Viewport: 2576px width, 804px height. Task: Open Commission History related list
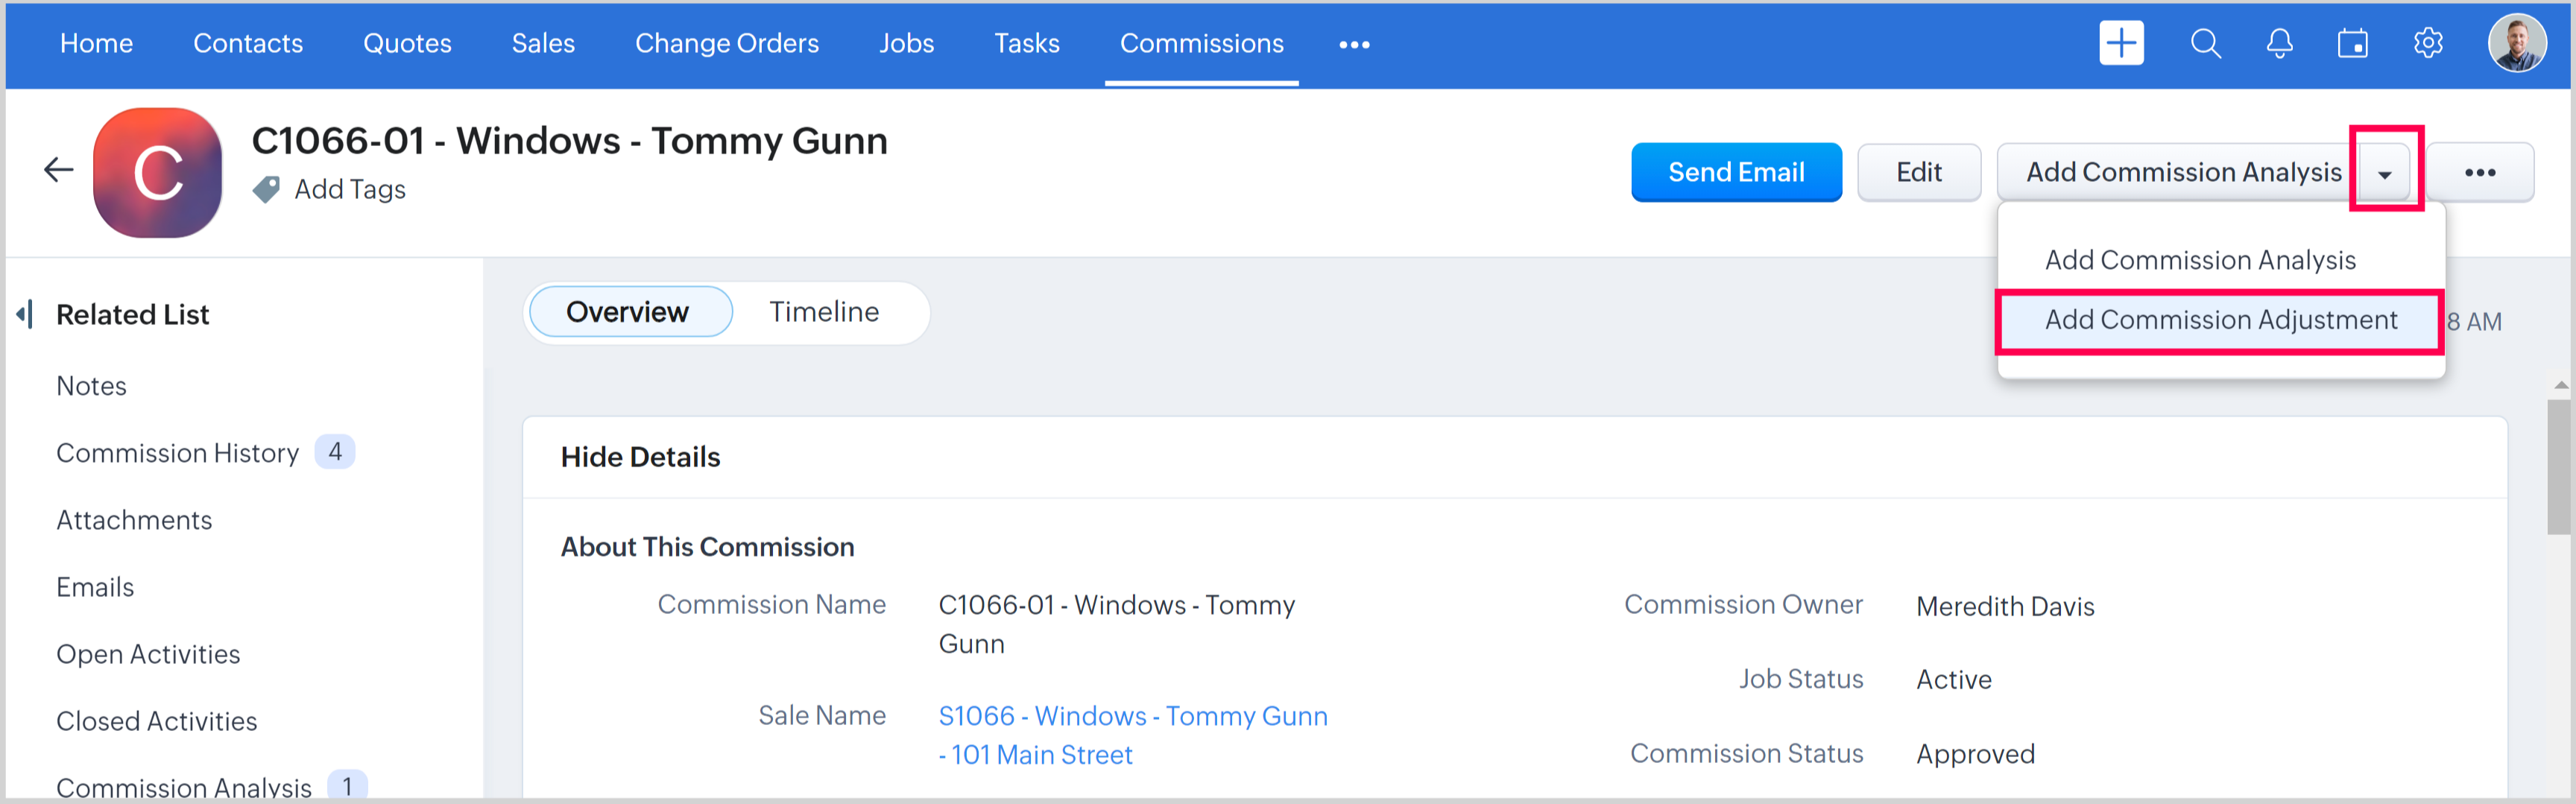click(177, 453)
